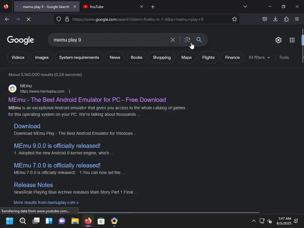The height and width of the screenshot is (228, 304).
Task: Open the Firefox hamburger application menu
Action: tap(297, 19)
